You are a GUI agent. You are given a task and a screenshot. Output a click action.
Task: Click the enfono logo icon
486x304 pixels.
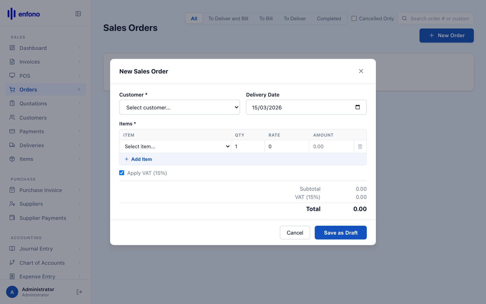11,14
